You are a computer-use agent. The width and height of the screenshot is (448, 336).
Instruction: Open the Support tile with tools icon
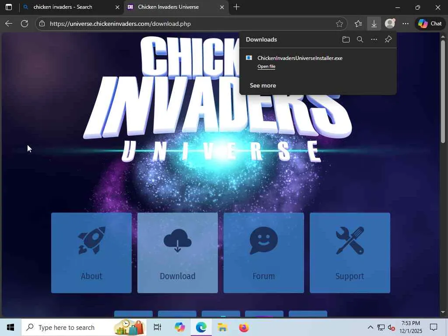[x=350, y=253]
